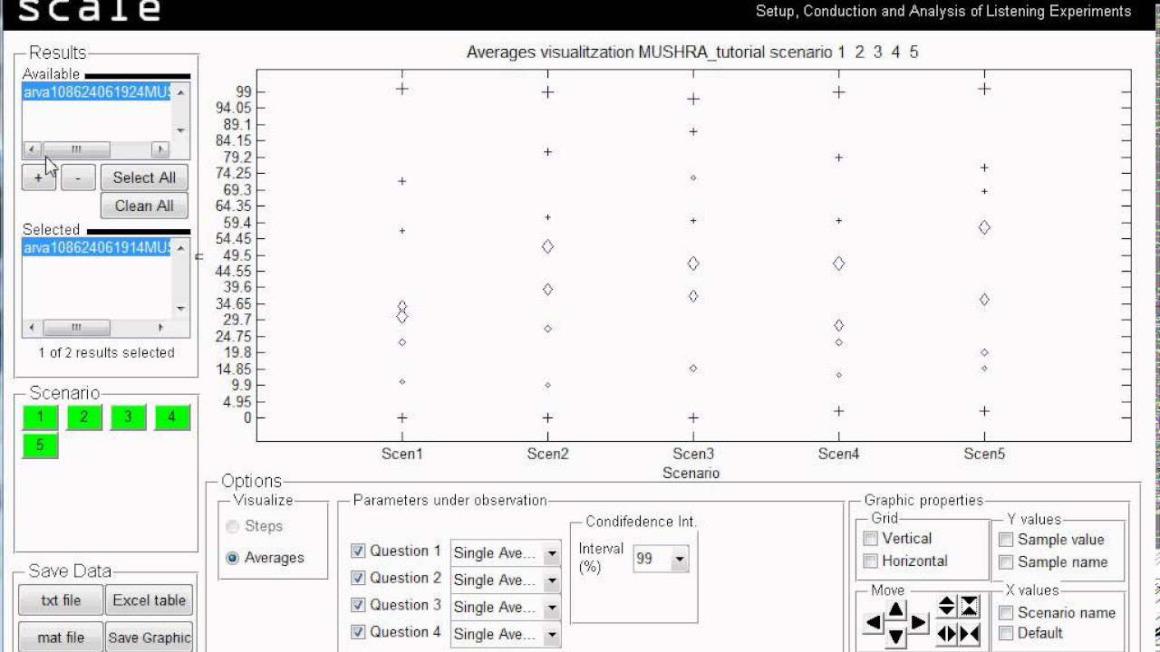Click Available list scroll left arrow

pos(32,149)
